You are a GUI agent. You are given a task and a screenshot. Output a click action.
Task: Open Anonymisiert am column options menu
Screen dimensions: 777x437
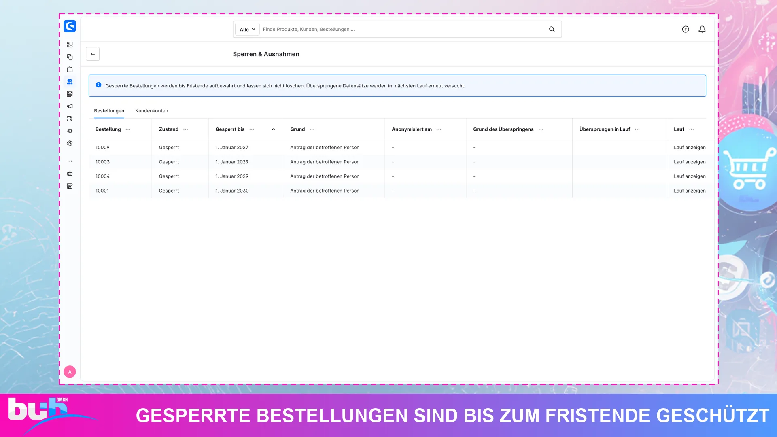[439, 129]
